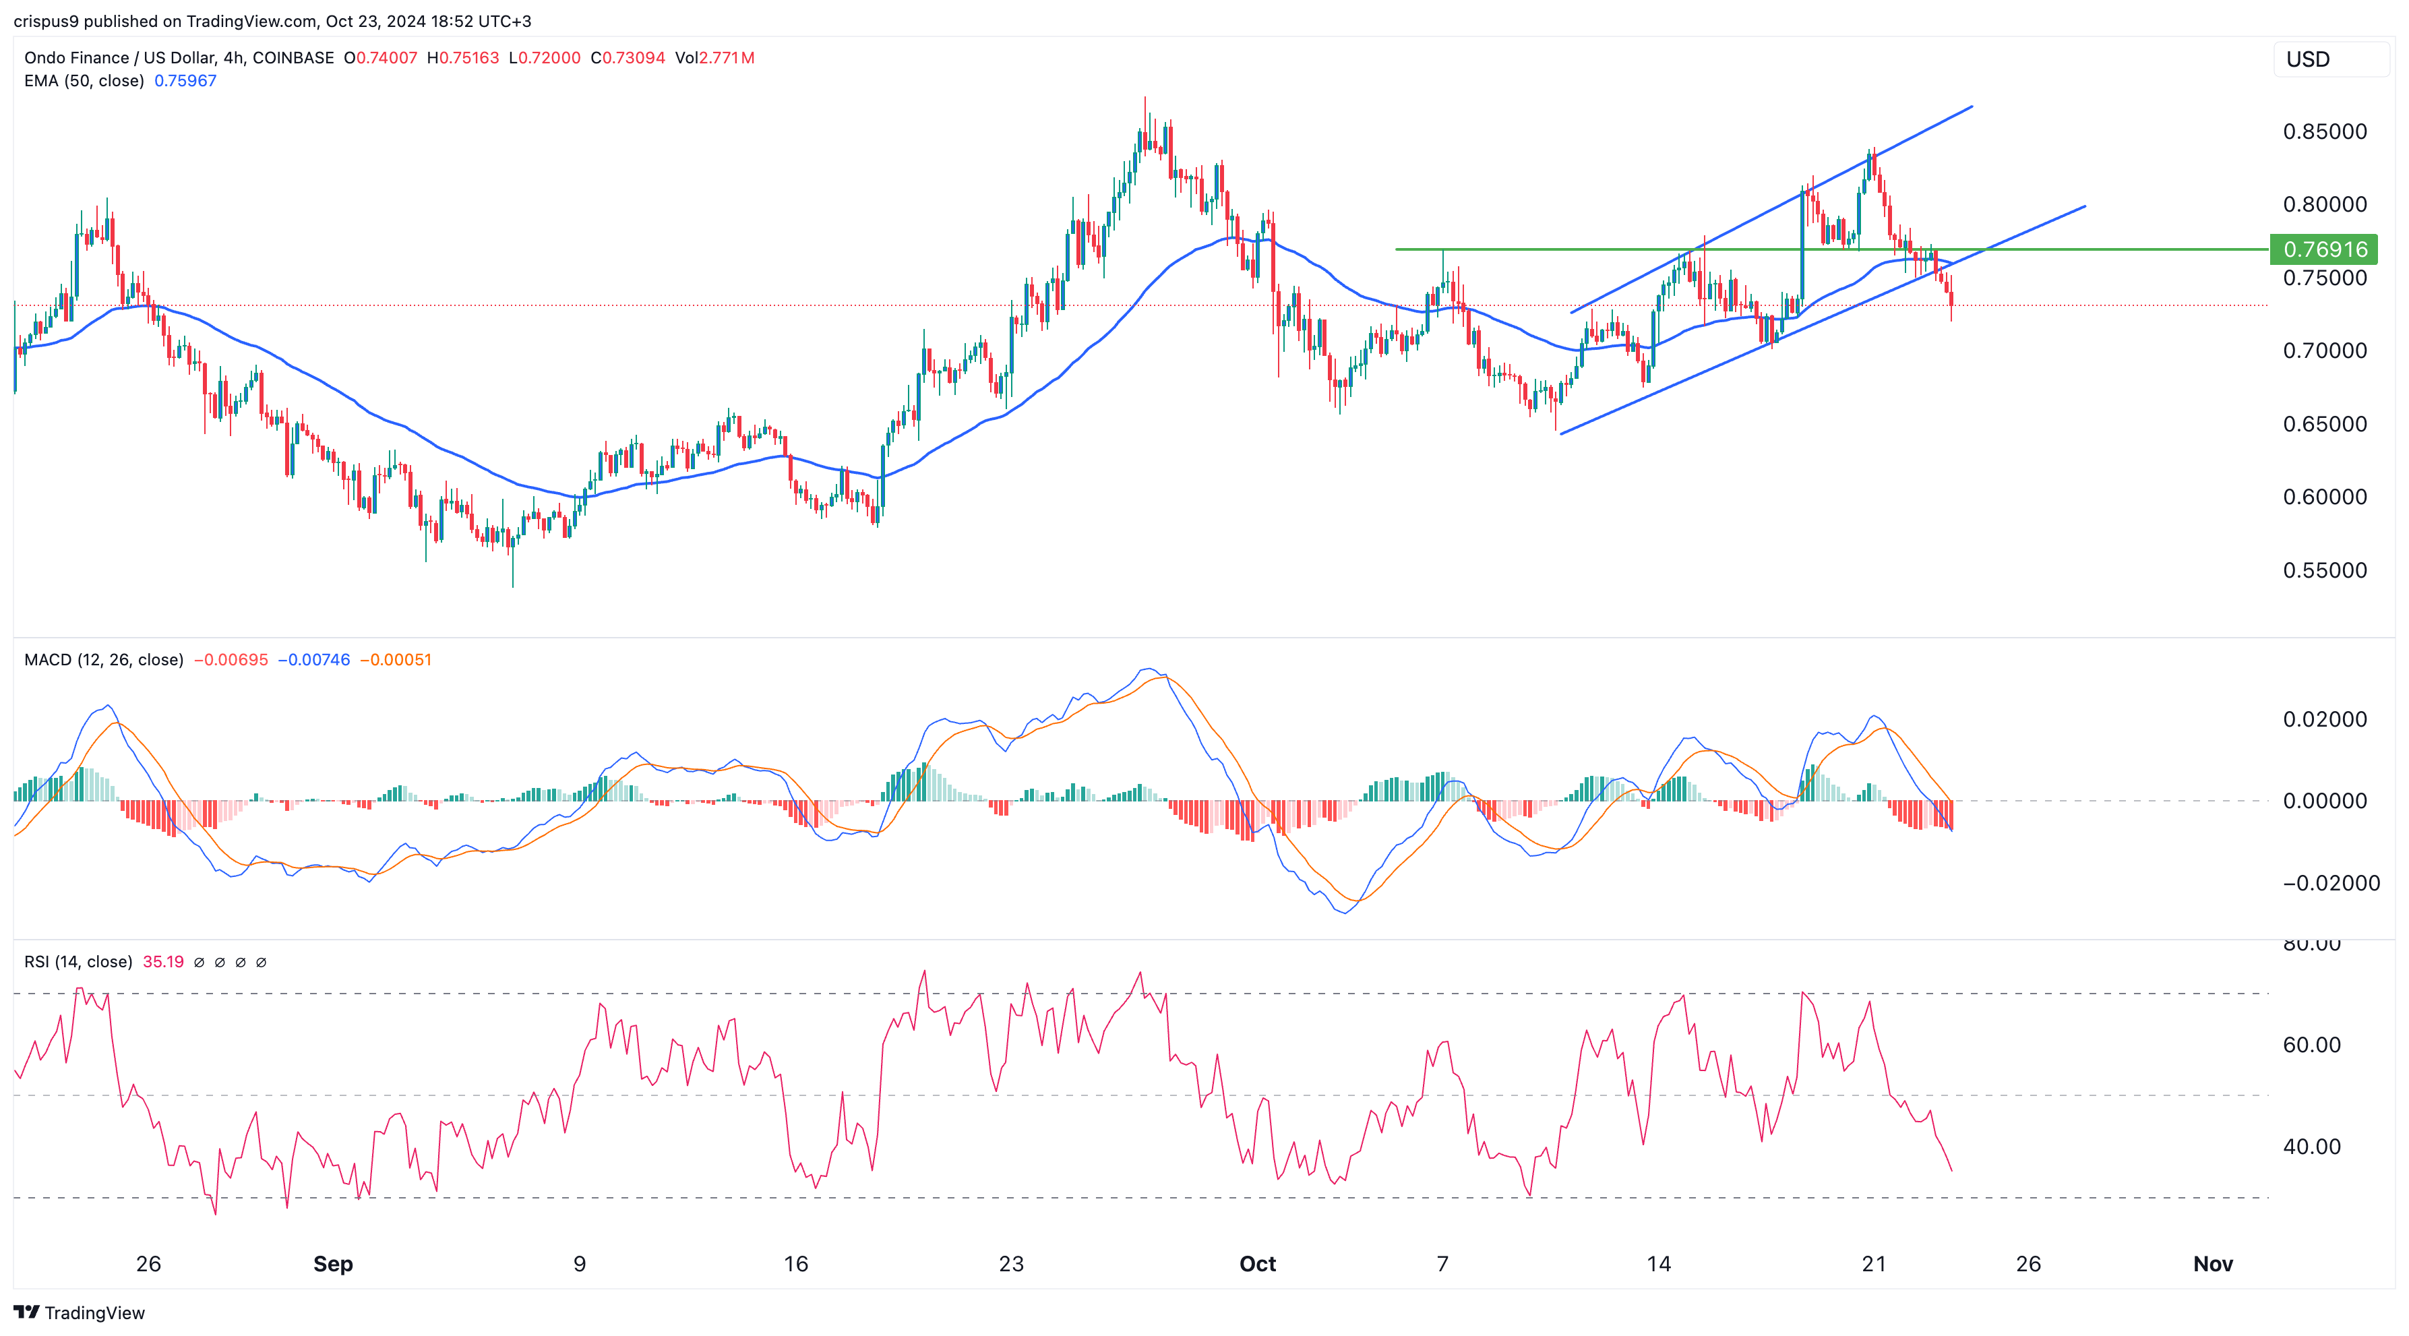Viewport: 2409px width, 1336px height.
Task: Click the 0.60000 price axis label
Action: [2325, 496]
